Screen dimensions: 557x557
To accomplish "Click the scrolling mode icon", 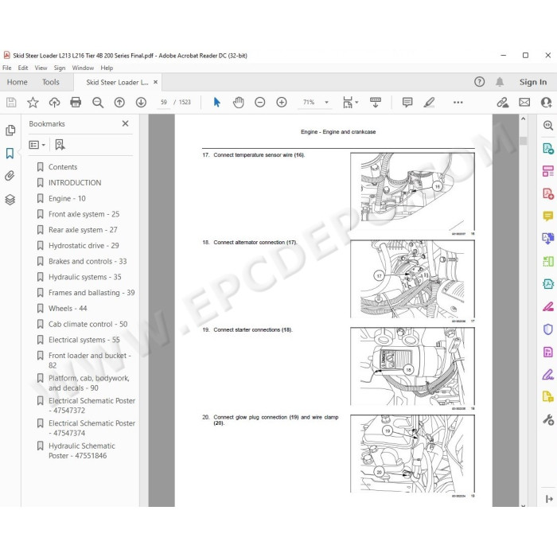I will coord(376,103).
